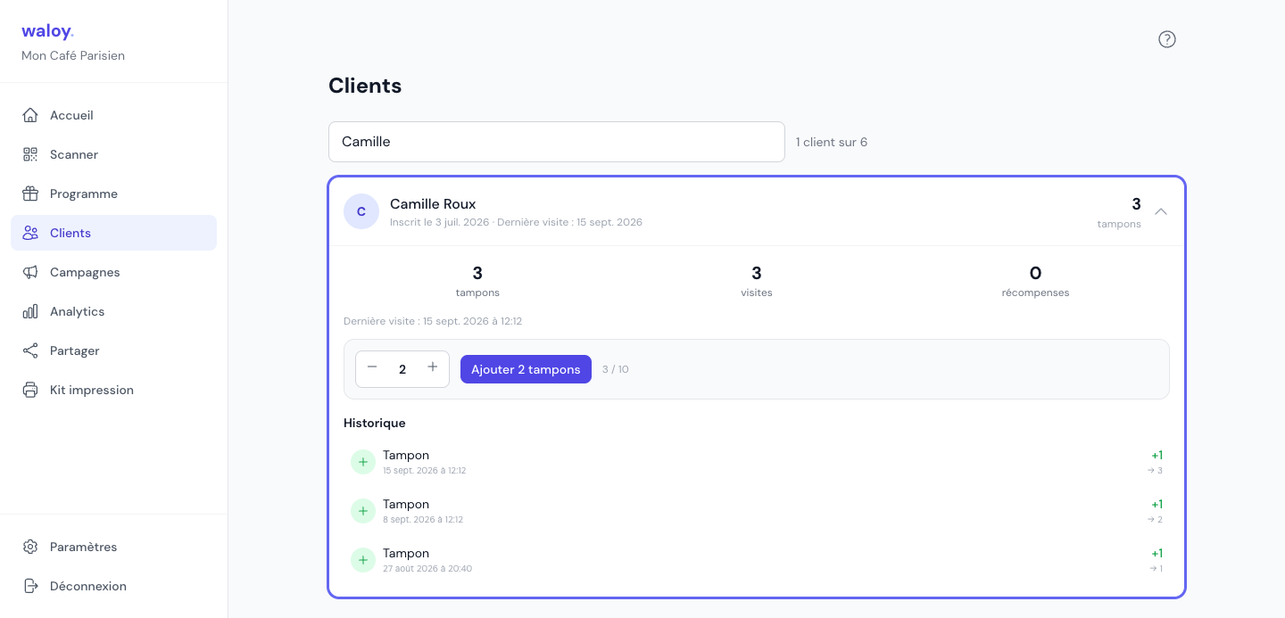Viewport: 1285px width, 618px height.
Task: Collapse Camille Roux card with chevron
Action: (1161, 211)
